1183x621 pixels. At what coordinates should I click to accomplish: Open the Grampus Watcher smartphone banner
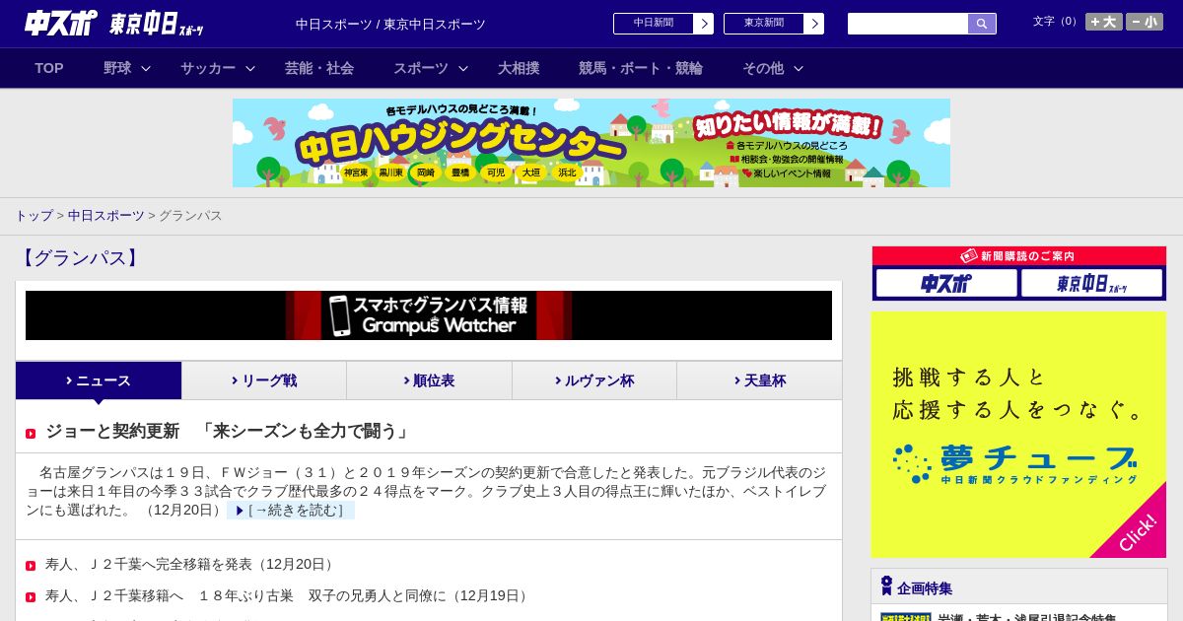pyautogui.click(x=429, y=315)
